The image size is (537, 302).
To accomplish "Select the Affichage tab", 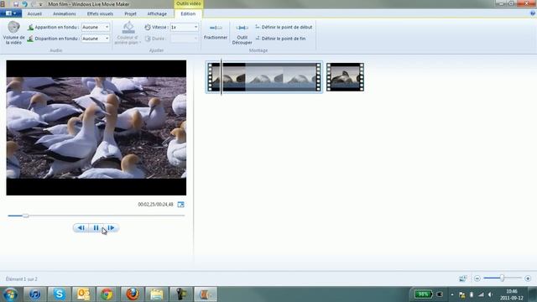I will tap(157, 13).
